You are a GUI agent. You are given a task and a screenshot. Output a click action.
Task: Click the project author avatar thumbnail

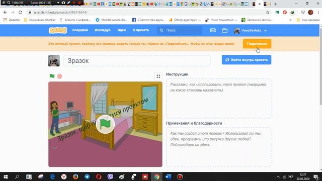pos(54,60)
